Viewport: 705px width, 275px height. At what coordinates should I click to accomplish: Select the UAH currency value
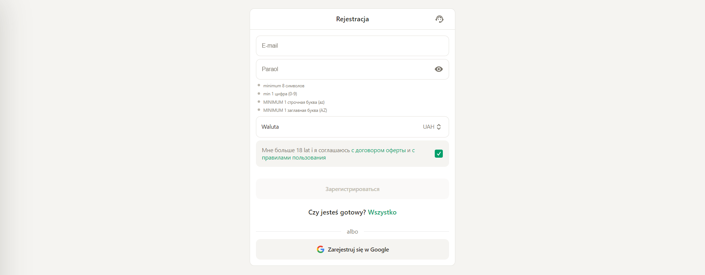(x=429, y=127)
